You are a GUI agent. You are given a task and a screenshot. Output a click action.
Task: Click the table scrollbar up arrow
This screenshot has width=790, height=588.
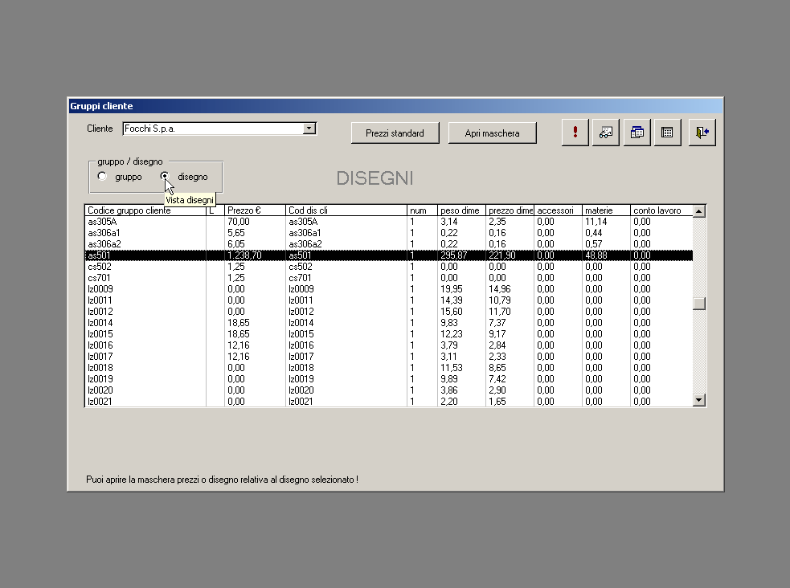699,211
